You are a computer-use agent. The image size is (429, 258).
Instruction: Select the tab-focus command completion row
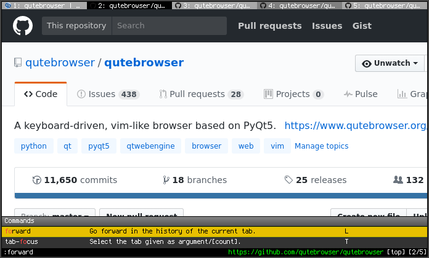pyautogui.click(x=214, y=241)
